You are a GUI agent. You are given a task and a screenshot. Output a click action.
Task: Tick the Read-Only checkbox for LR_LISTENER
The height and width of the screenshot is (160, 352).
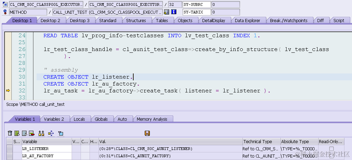(331, 149)
